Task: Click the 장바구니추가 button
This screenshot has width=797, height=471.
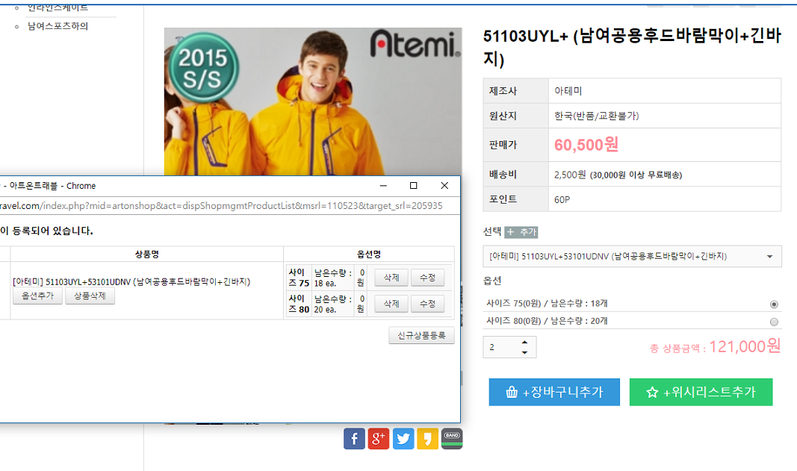Action: [x=553, y=392]
